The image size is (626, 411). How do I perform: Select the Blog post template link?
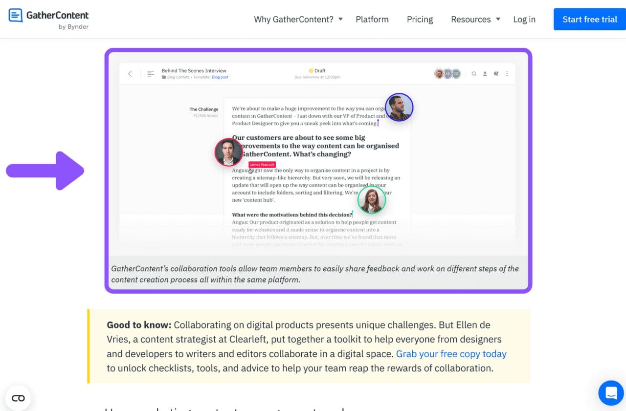pos(220,77)
